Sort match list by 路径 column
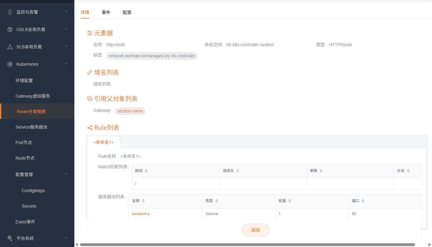 coord(146,171)
